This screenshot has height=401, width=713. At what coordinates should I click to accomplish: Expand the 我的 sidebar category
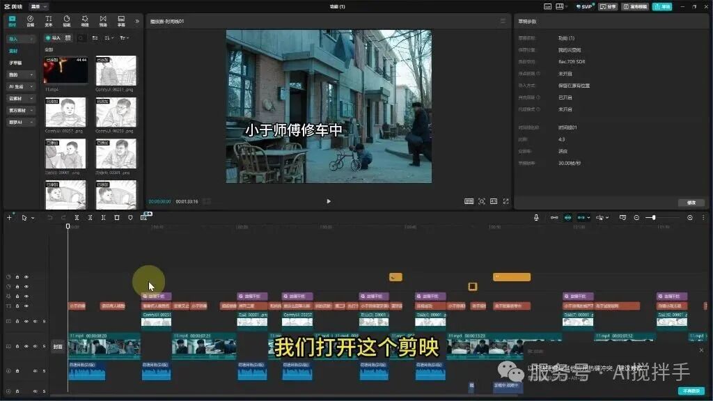click(x=20, y=74)
